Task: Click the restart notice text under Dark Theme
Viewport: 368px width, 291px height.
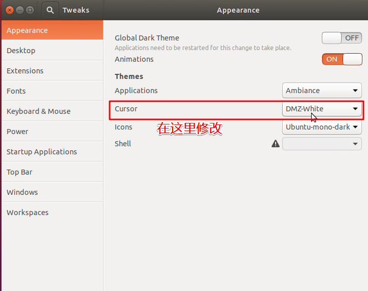Action: click(203, 48)
